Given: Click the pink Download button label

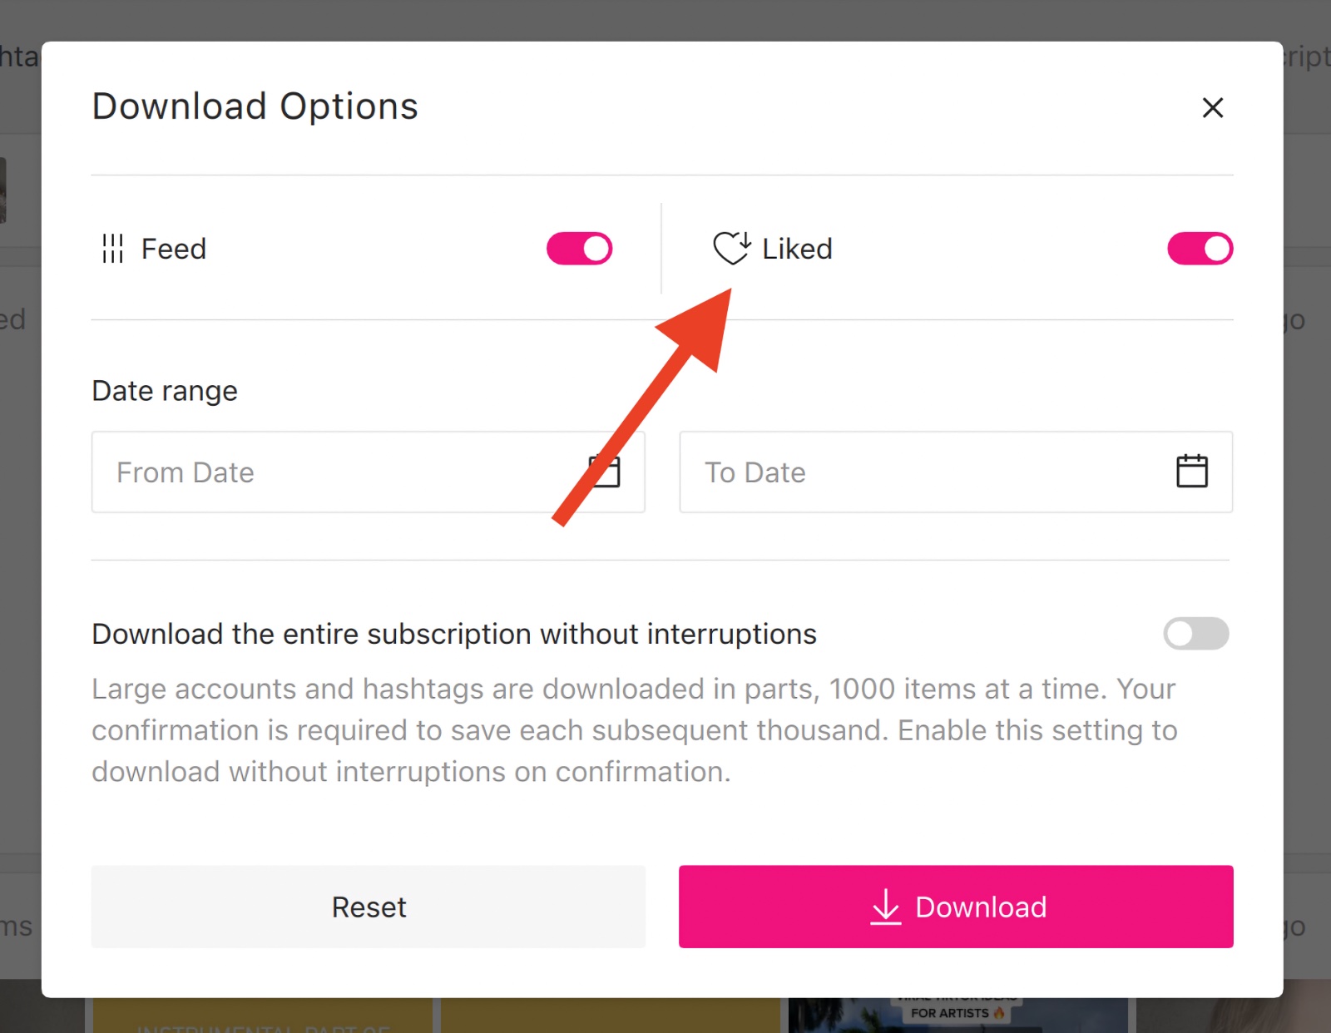Looking at the screenshot, I should (x=981, y=907).
